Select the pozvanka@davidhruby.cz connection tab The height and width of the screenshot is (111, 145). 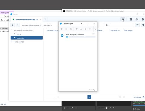tap(27, 19)
